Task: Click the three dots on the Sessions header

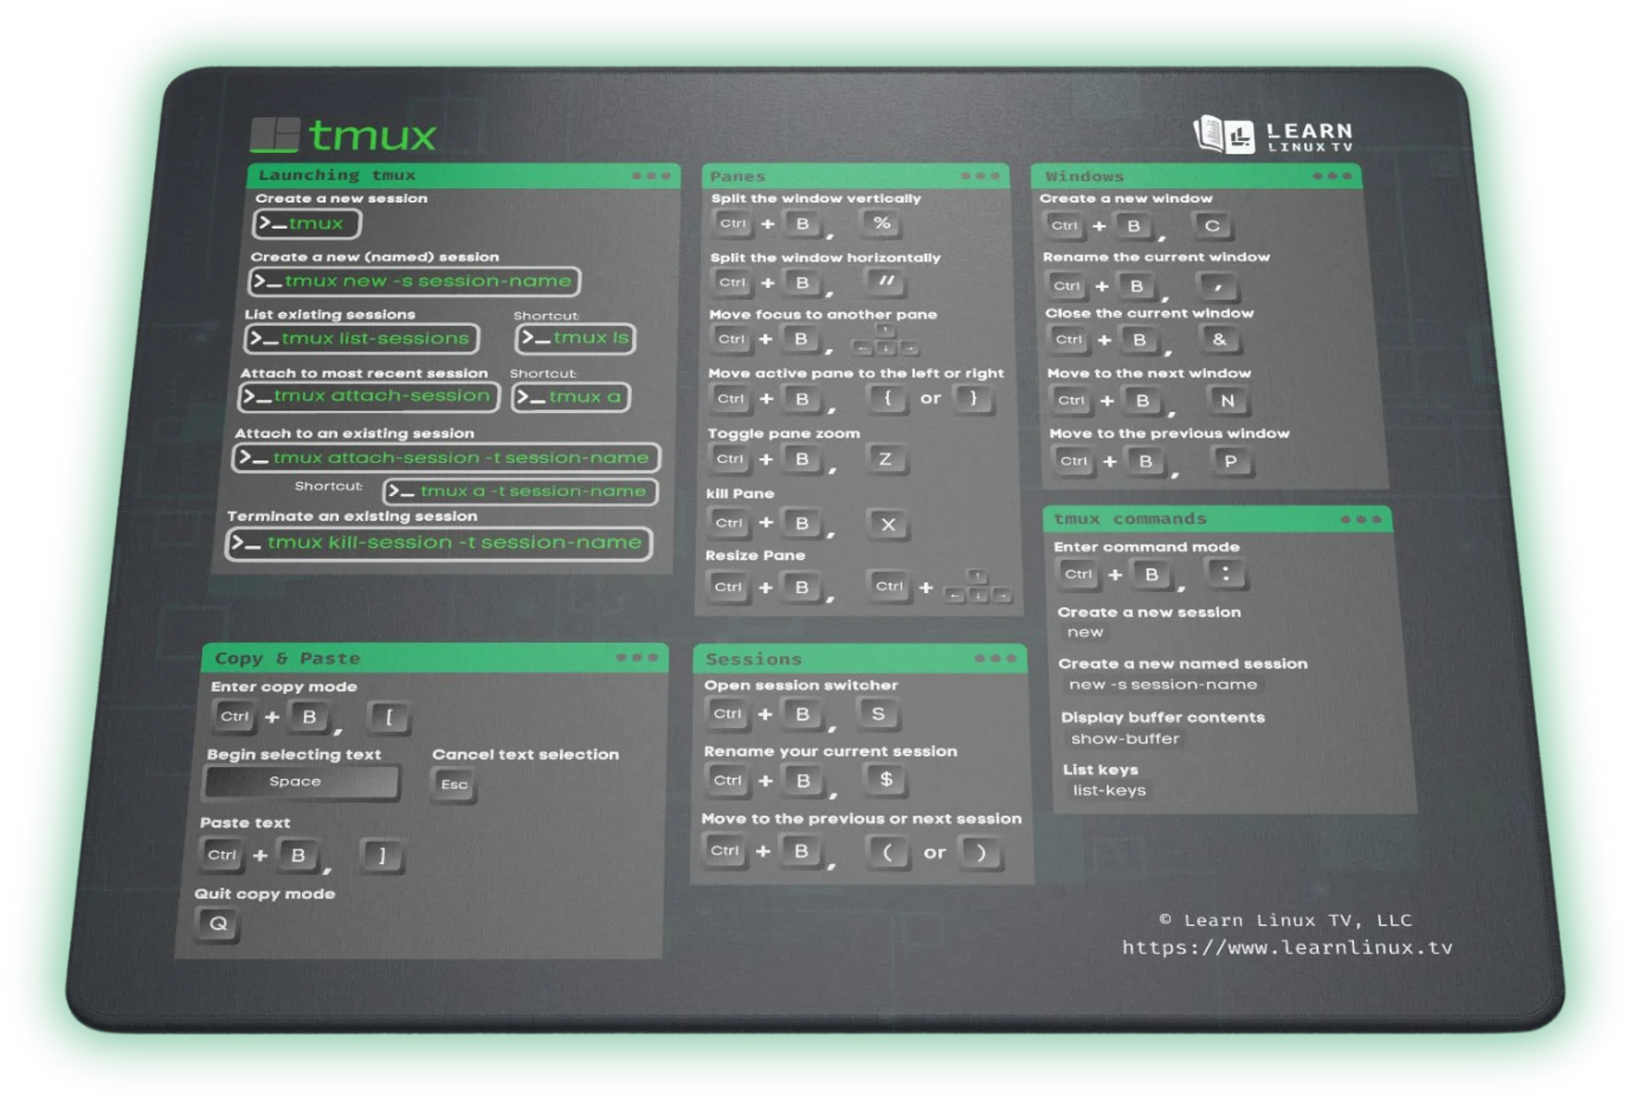Action: 995,658
